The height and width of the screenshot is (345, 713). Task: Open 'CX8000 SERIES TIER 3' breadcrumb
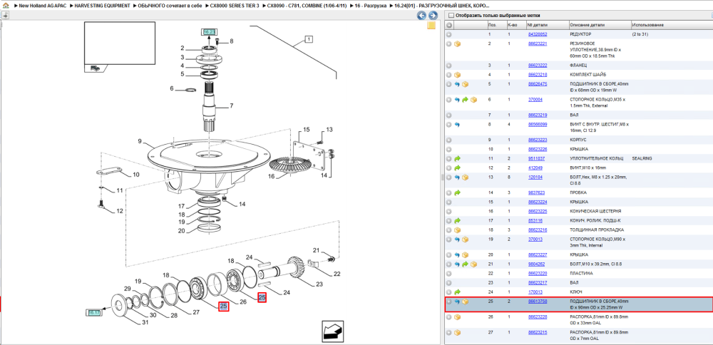click(x=235, y=6)
